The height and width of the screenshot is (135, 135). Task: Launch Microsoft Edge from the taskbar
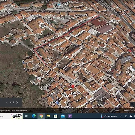coord(34,116)
